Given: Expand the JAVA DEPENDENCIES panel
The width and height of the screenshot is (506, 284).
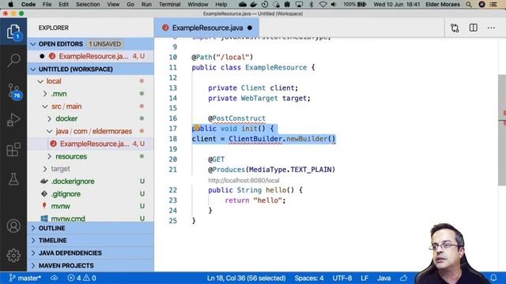Looking at the screenshot, I should [90, 253].
